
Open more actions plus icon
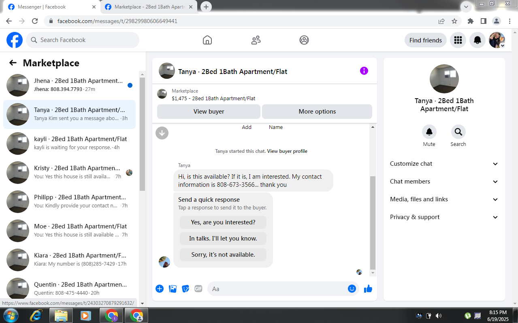coord(160,289)
